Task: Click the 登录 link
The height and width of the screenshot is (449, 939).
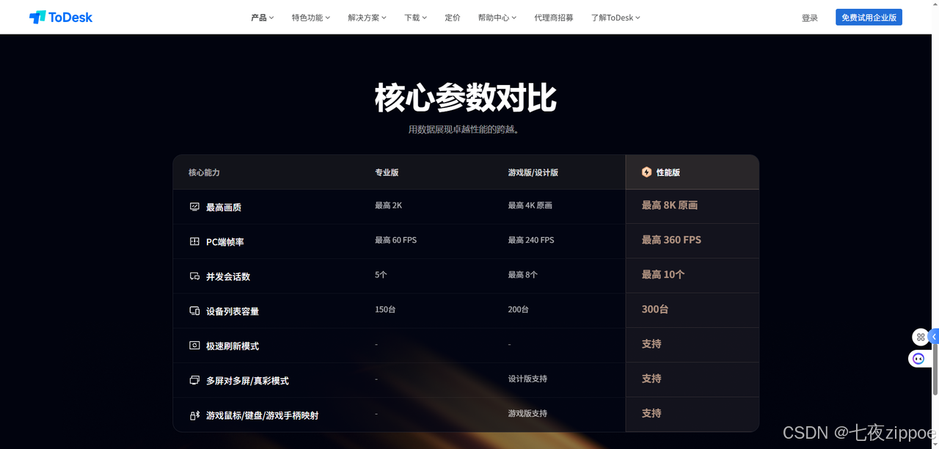Action: 810,18
